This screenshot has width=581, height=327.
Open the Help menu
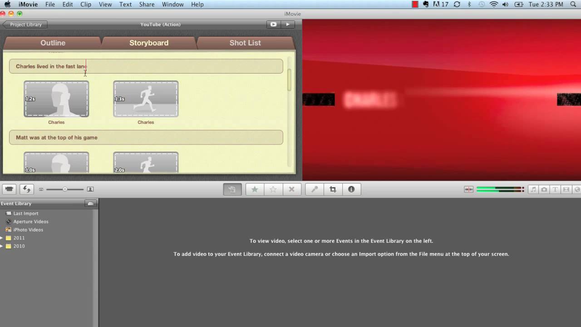197,5
